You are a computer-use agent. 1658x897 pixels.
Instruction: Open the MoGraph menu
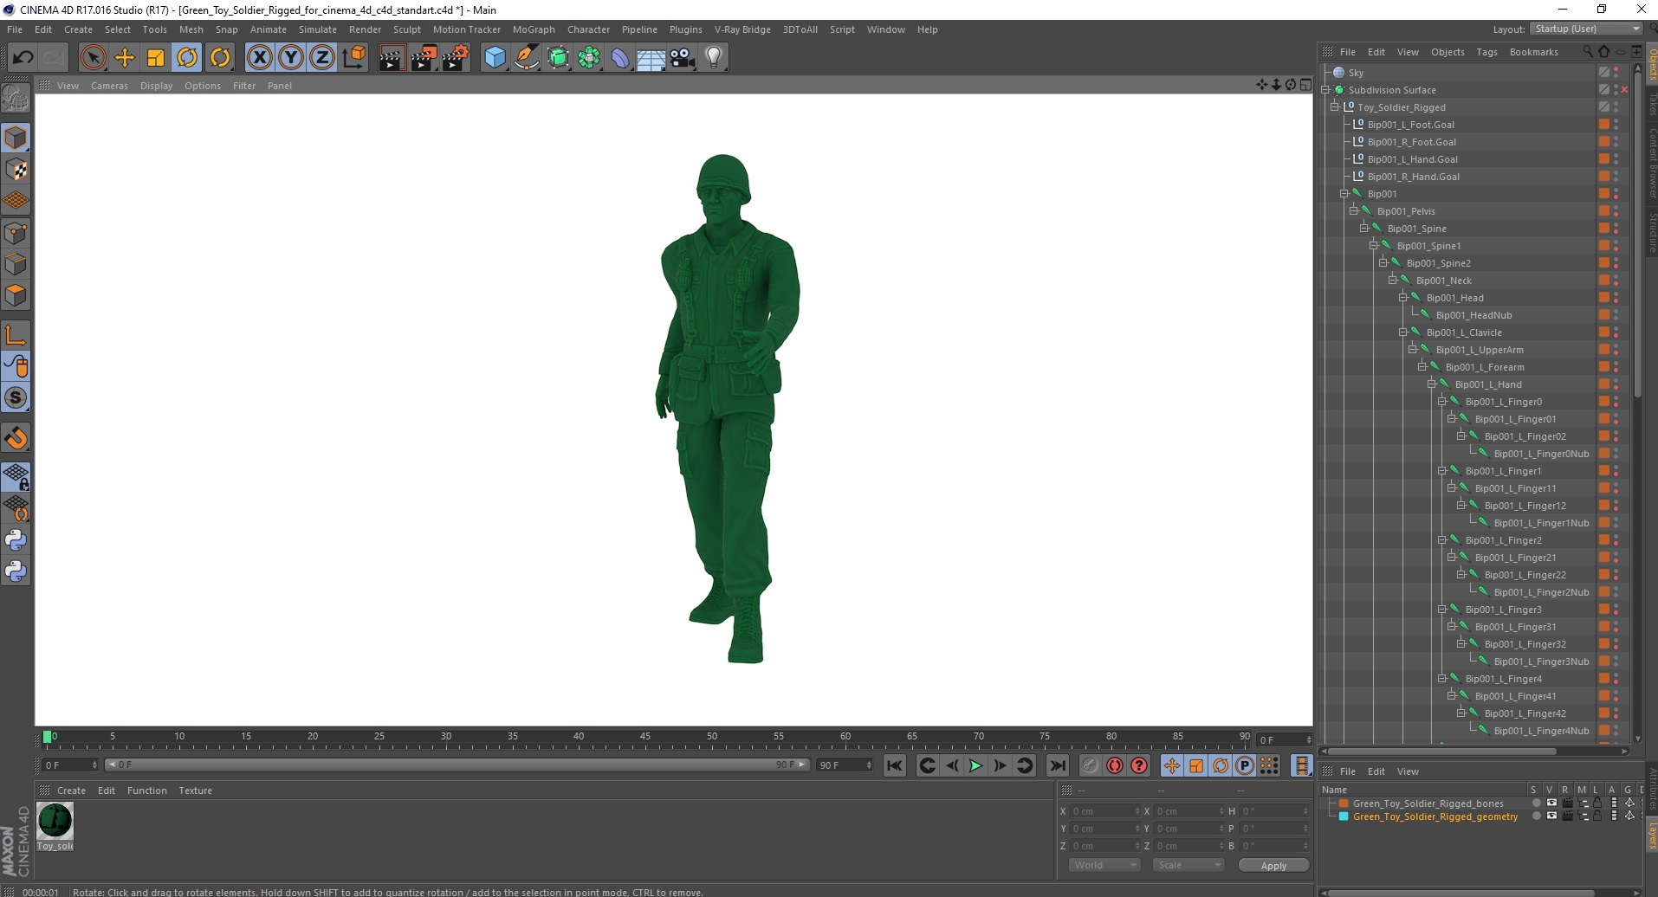(x=534, y=29)
